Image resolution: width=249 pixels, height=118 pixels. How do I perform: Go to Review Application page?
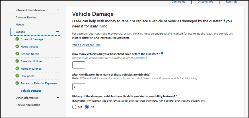click(28, 105)
